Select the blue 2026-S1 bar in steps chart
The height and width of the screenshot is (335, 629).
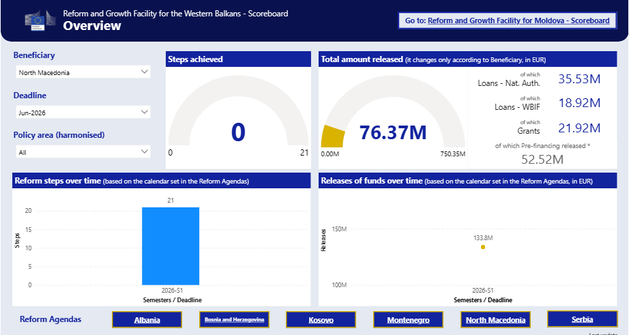tap(171, 246)
